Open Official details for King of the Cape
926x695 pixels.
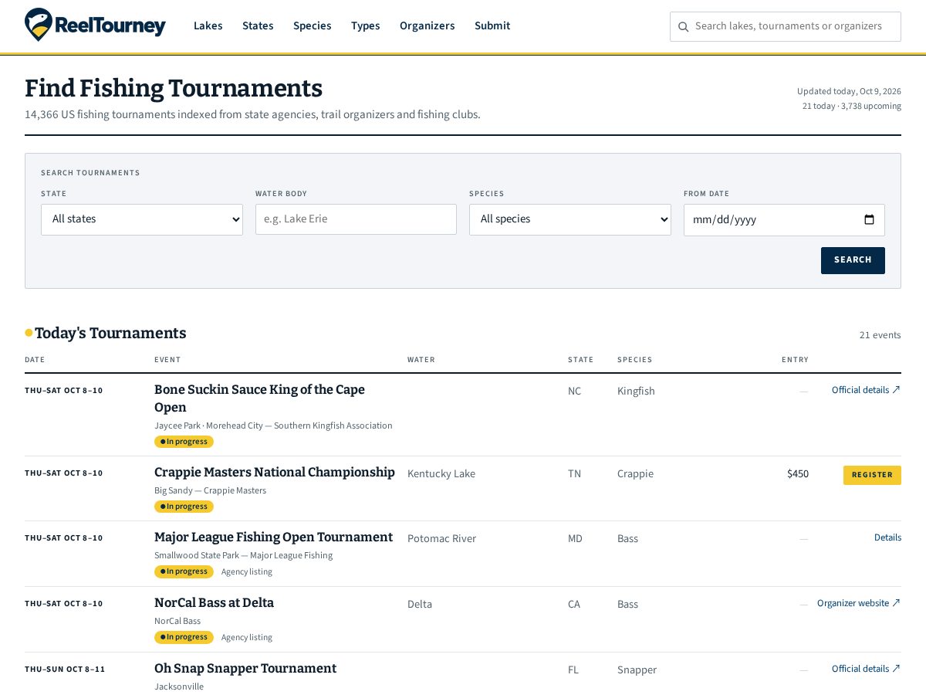point(866,390)
